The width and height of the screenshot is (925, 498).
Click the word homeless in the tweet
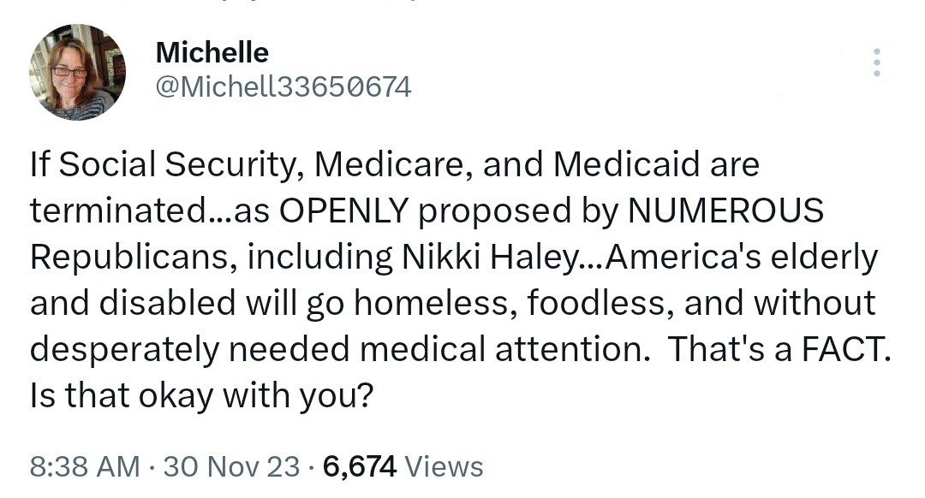pyautogui.click(x=433, y=303)
